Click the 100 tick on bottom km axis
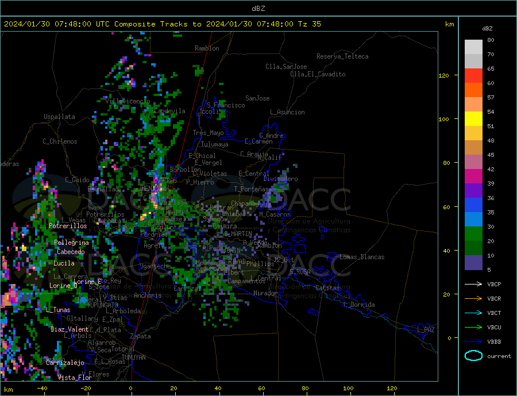Image resolution: width=517 pixels, height=396 pixels. coord(348,389)
